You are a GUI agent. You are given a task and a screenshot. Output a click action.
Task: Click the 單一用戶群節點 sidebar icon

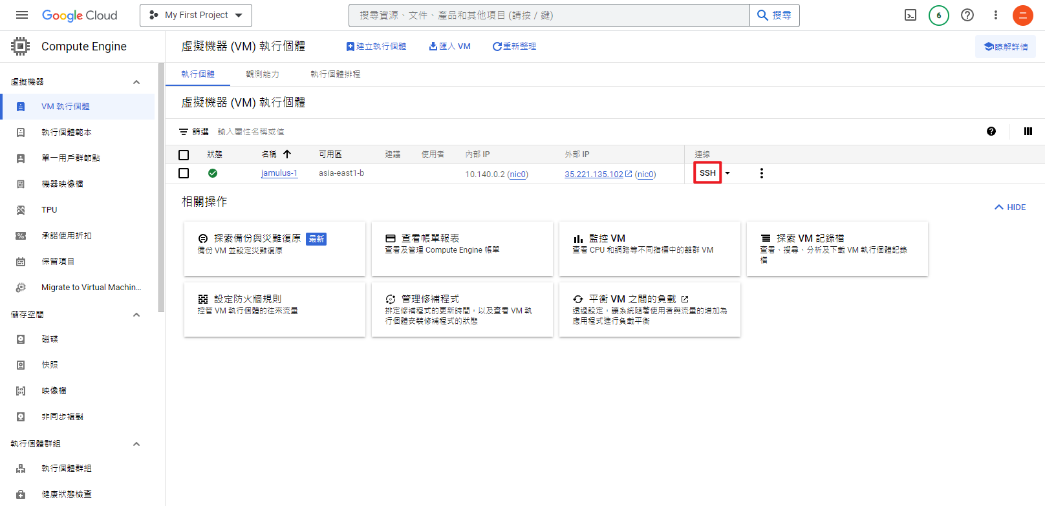click(21, 158)
